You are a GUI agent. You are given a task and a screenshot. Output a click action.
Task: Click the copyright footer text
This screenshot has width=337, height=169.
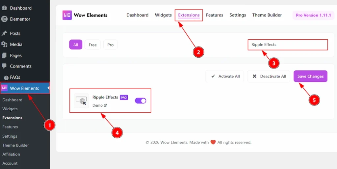pos(198,142)
